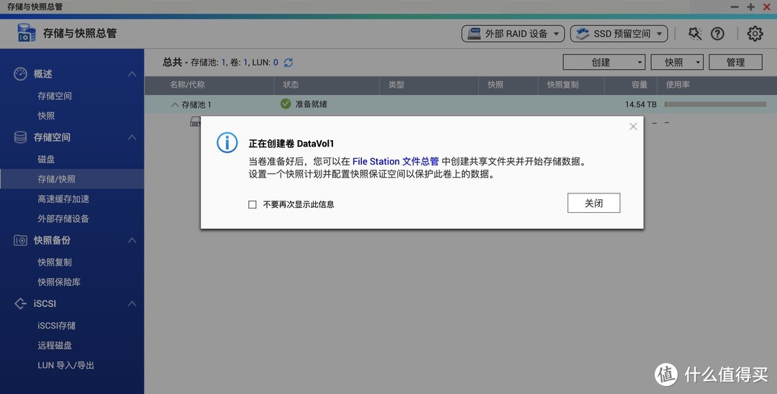Open 快照保险库 in the sidebar
The height and width of the screenshot is (394, 777).
coord(59,282)
